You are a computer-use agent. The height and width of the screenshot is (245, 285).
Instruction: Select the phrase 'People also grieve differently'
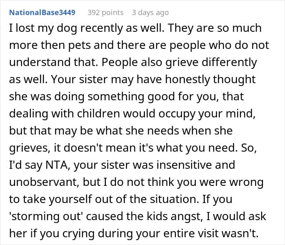(179, 62)
